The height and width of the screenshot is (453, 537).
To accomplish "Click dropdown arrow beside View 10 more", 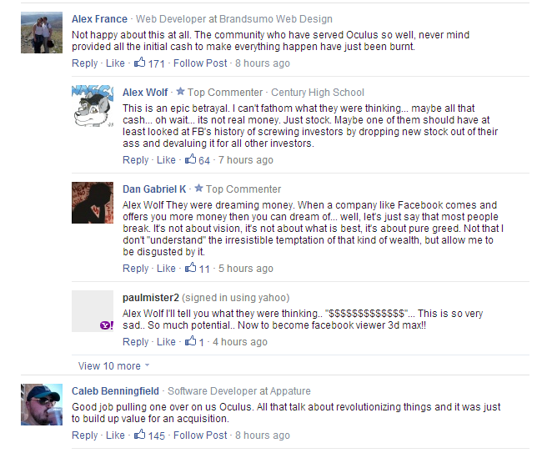I will click(148, 365).
